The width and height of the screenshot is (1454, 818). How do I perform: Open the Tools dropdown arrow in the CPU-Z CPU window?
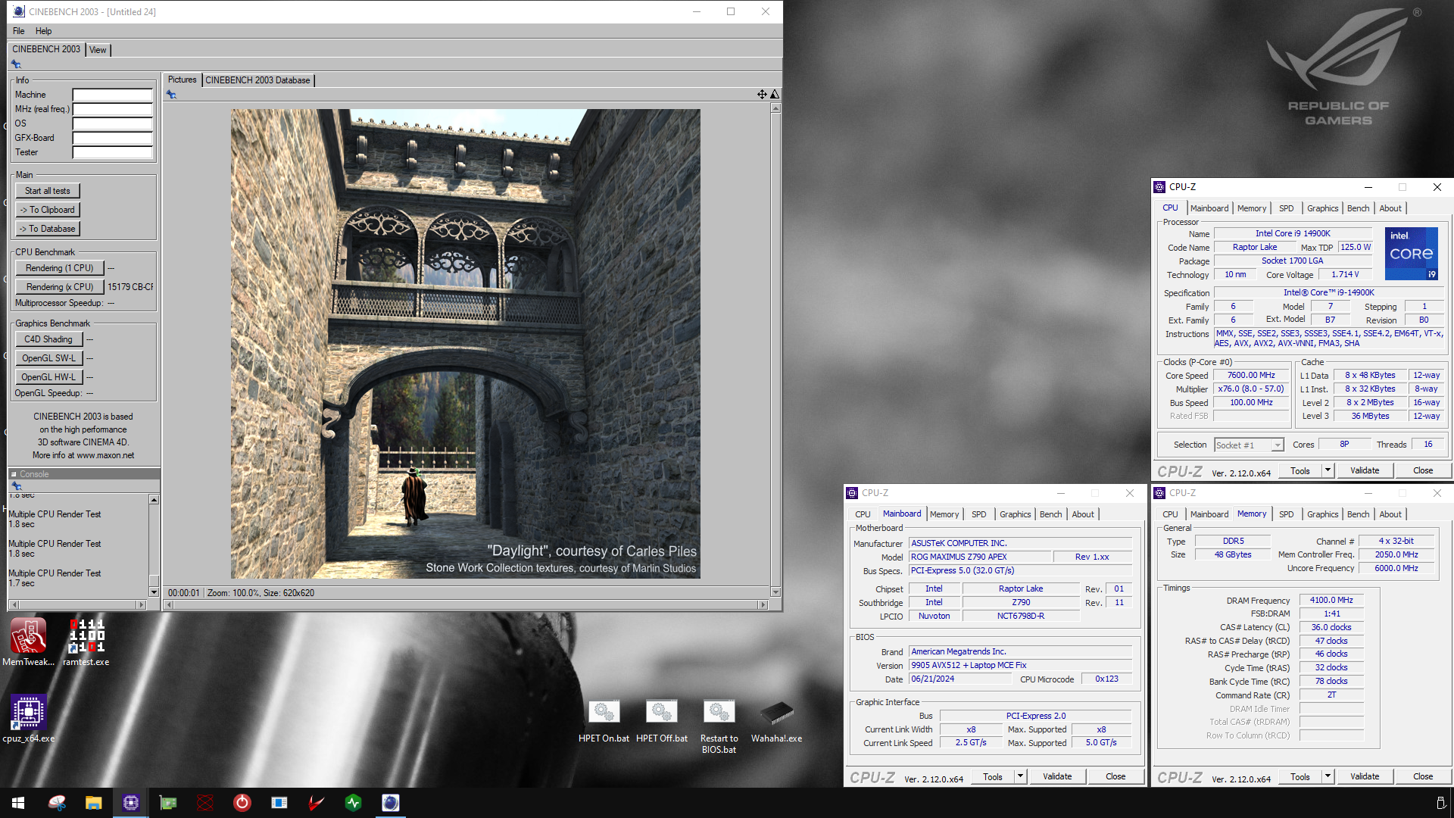click(1328, 470)
